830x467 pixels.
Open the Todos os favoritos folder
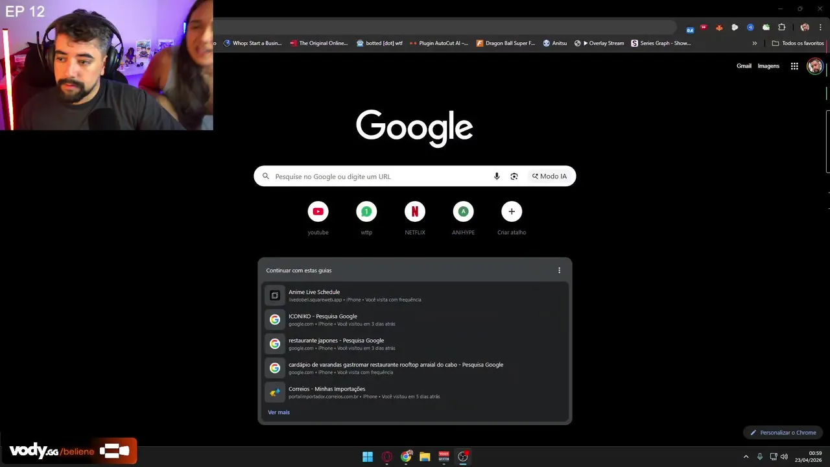798,43
